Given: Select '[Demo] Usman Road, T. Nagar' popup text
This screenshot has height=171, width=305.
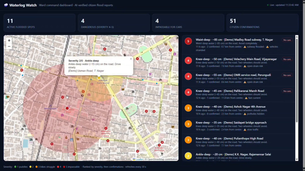Looking at the screenshot, I should tap(86, 71).
